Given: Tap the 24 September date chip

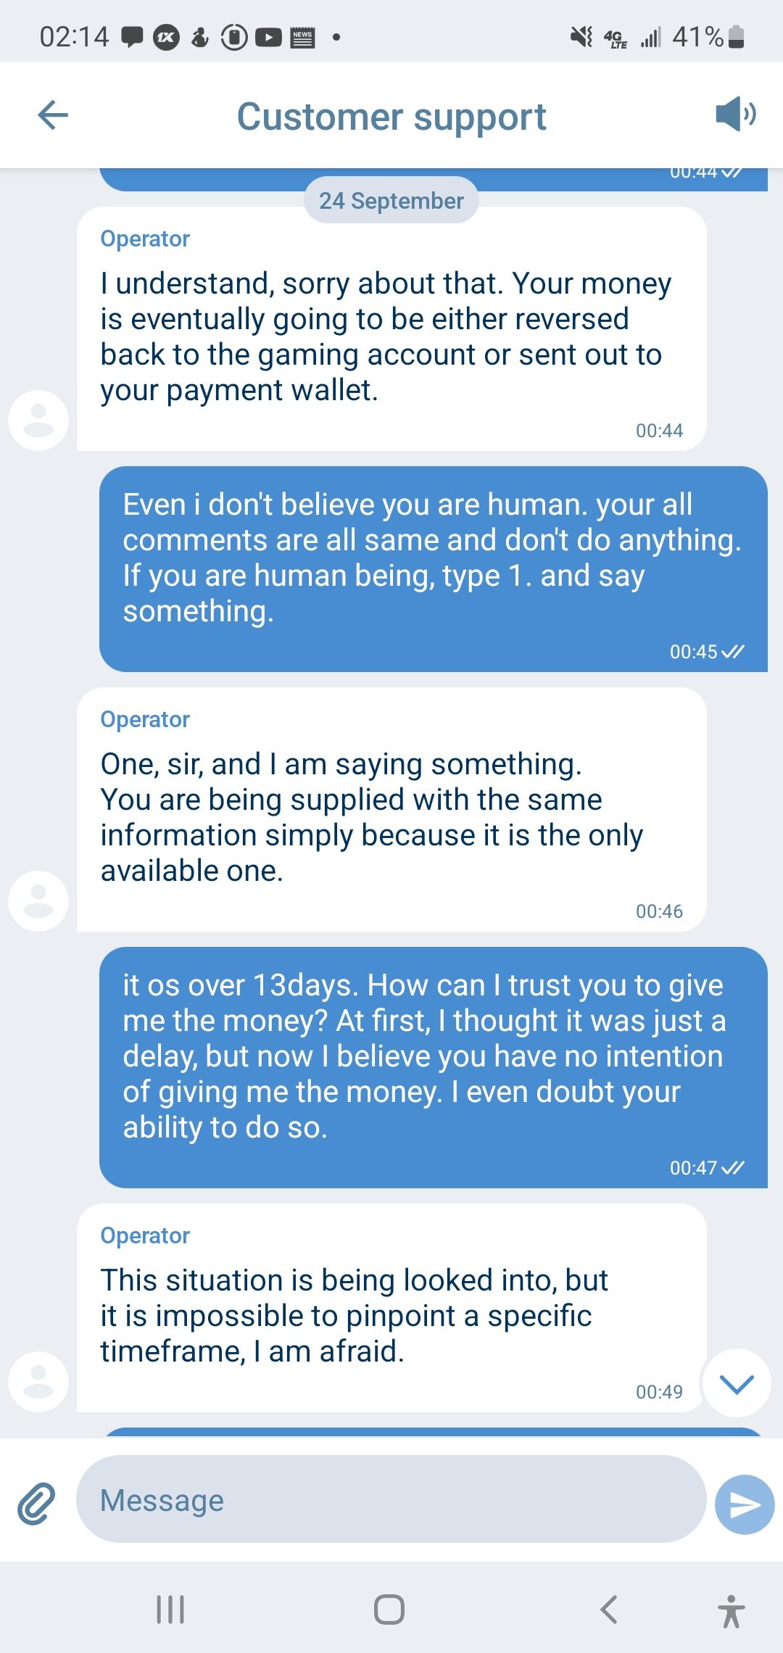Looking at the screenshot, I should click(x=391, y=201).
